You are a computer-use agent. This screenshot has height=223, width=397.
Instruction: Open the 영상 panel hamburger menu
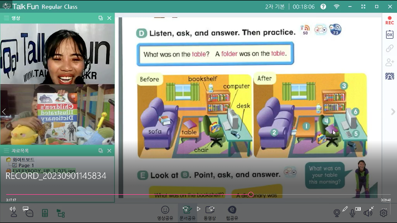pyautogui.click(x=6, y=18)
